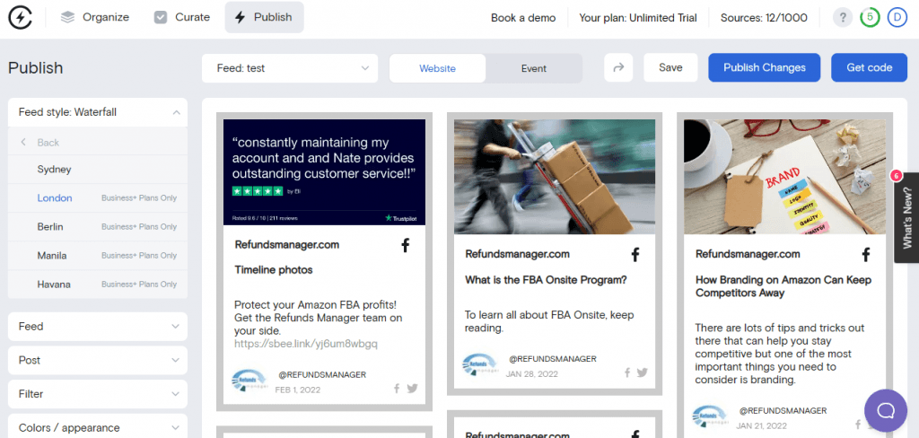Click the Save button
This screenshot has height=438, width=919.
pos(670,67)
